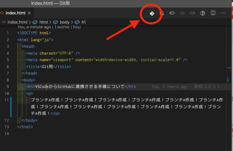
Task: Click the html cube icon in breadcrumbs
Action: [35, 22]
